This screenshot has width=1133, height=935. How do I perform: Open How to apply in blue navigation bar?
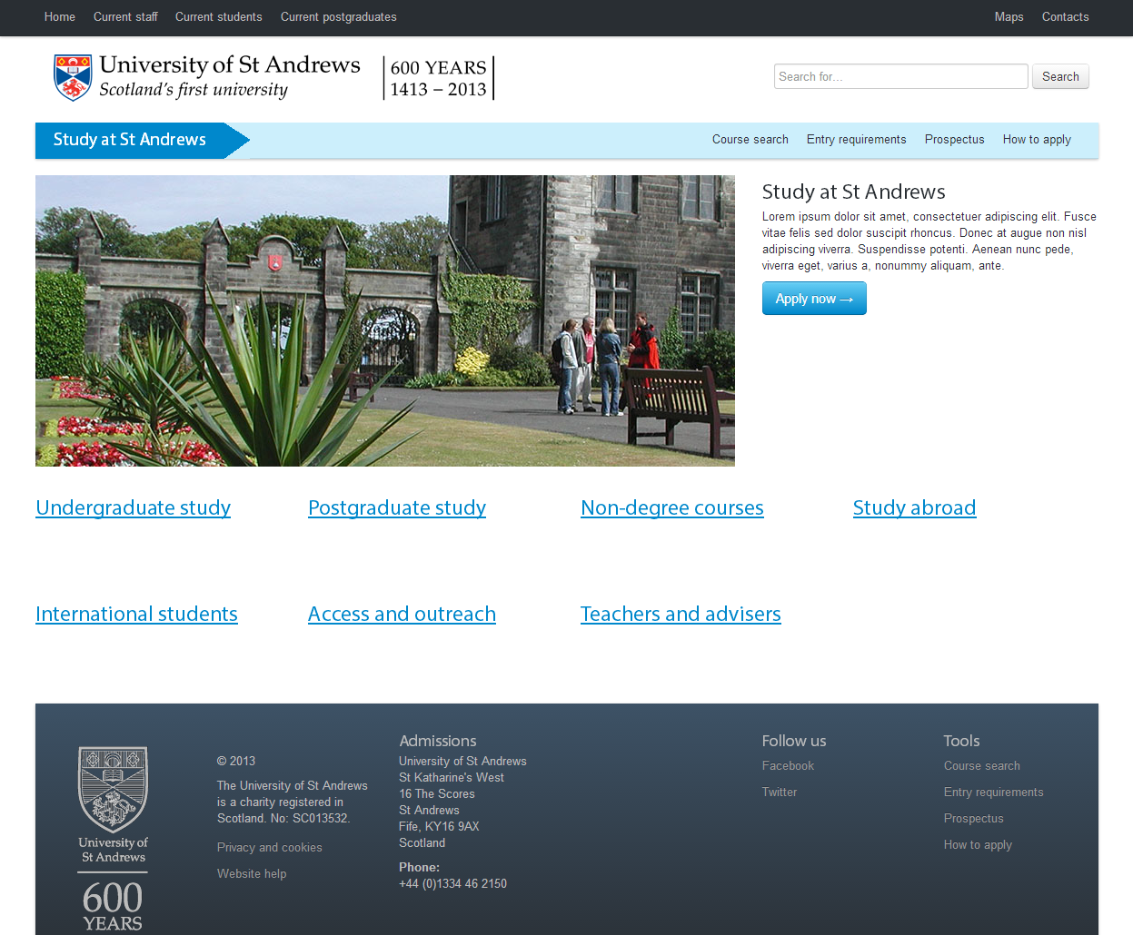pyautogui.click(x=1037, y=140)
